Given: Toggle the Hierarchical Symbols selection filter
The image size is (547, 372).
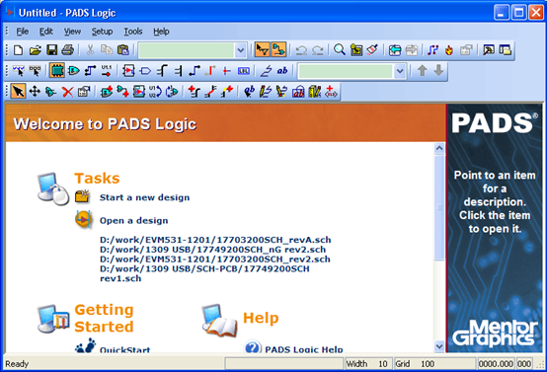Looking at the screenshot, I should tap(128, 71).
